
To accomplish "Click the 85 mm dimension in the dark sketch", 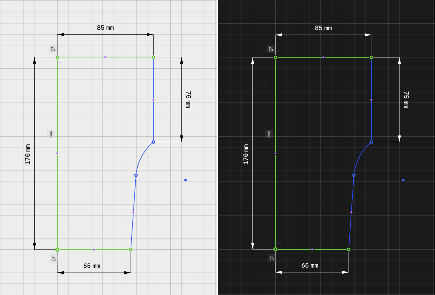I will 324,28.
